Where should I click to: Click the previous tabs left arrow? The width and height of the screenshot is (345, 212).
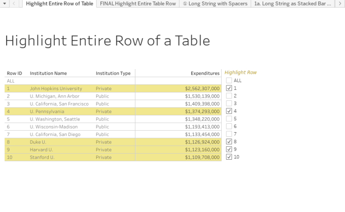15,4
